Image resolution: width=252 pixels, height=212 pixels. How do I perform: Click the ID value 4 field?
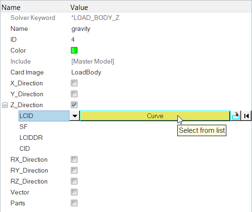pyautogui.click(x=73, y=39)
